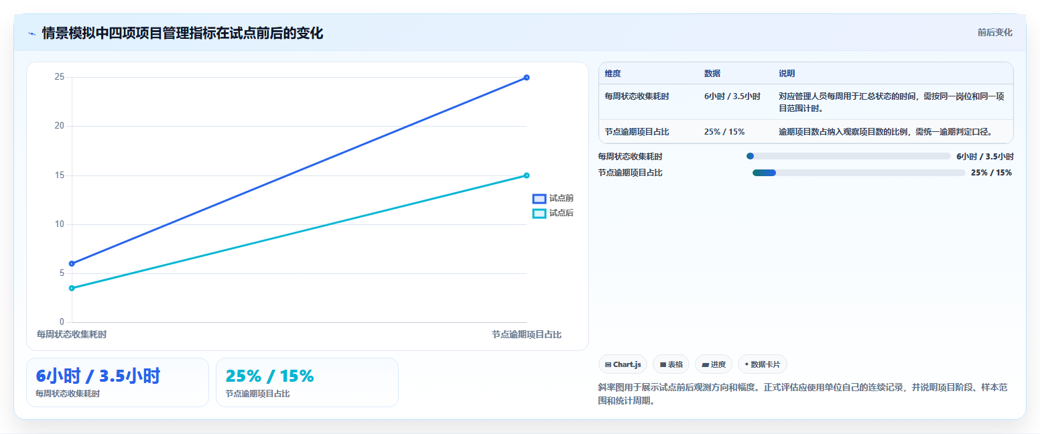
Task: Toggle the 试点后 legend entry
Action: (x=553, y=213)
